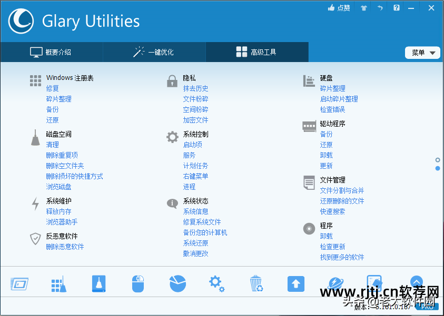Click 文件粉碎 link

(196, 99)
